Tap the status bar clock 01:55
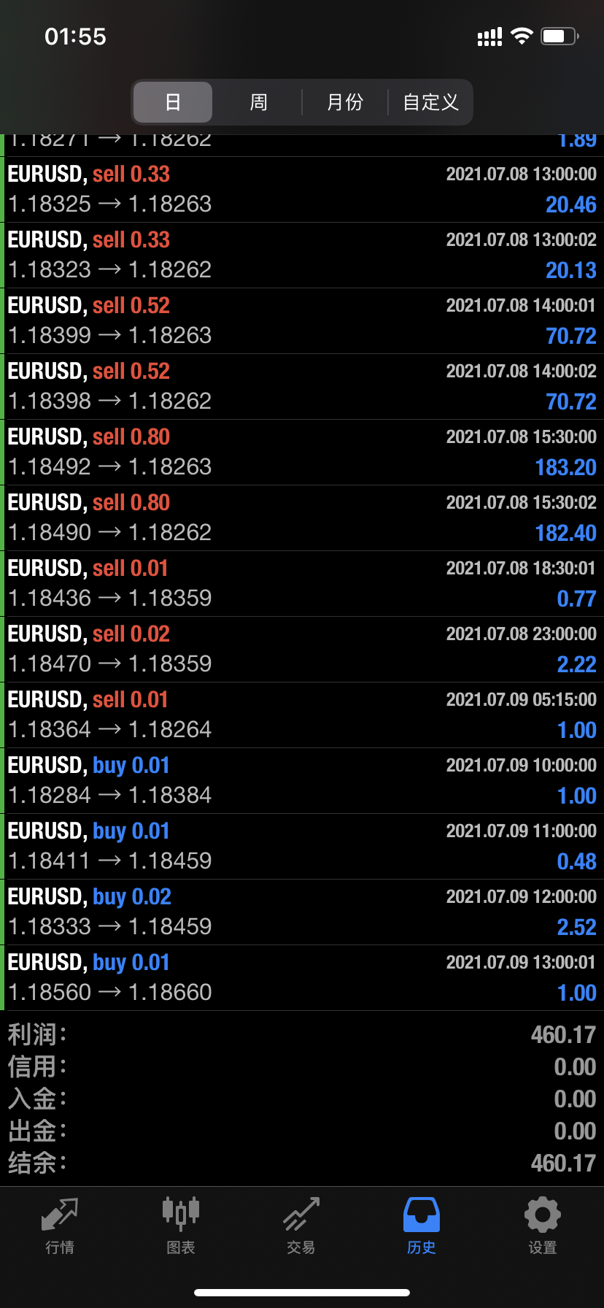This screenshot has height=1308, width=604. 75,36
